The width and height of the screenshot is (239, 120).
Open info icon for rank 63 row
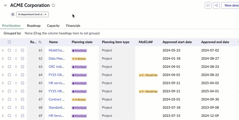pos(22,67)
